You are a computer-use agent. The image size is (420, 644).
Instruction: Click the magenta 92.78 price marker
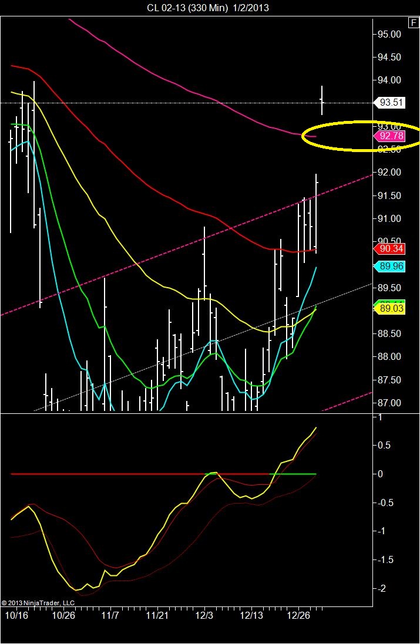(x=391, y=136)
